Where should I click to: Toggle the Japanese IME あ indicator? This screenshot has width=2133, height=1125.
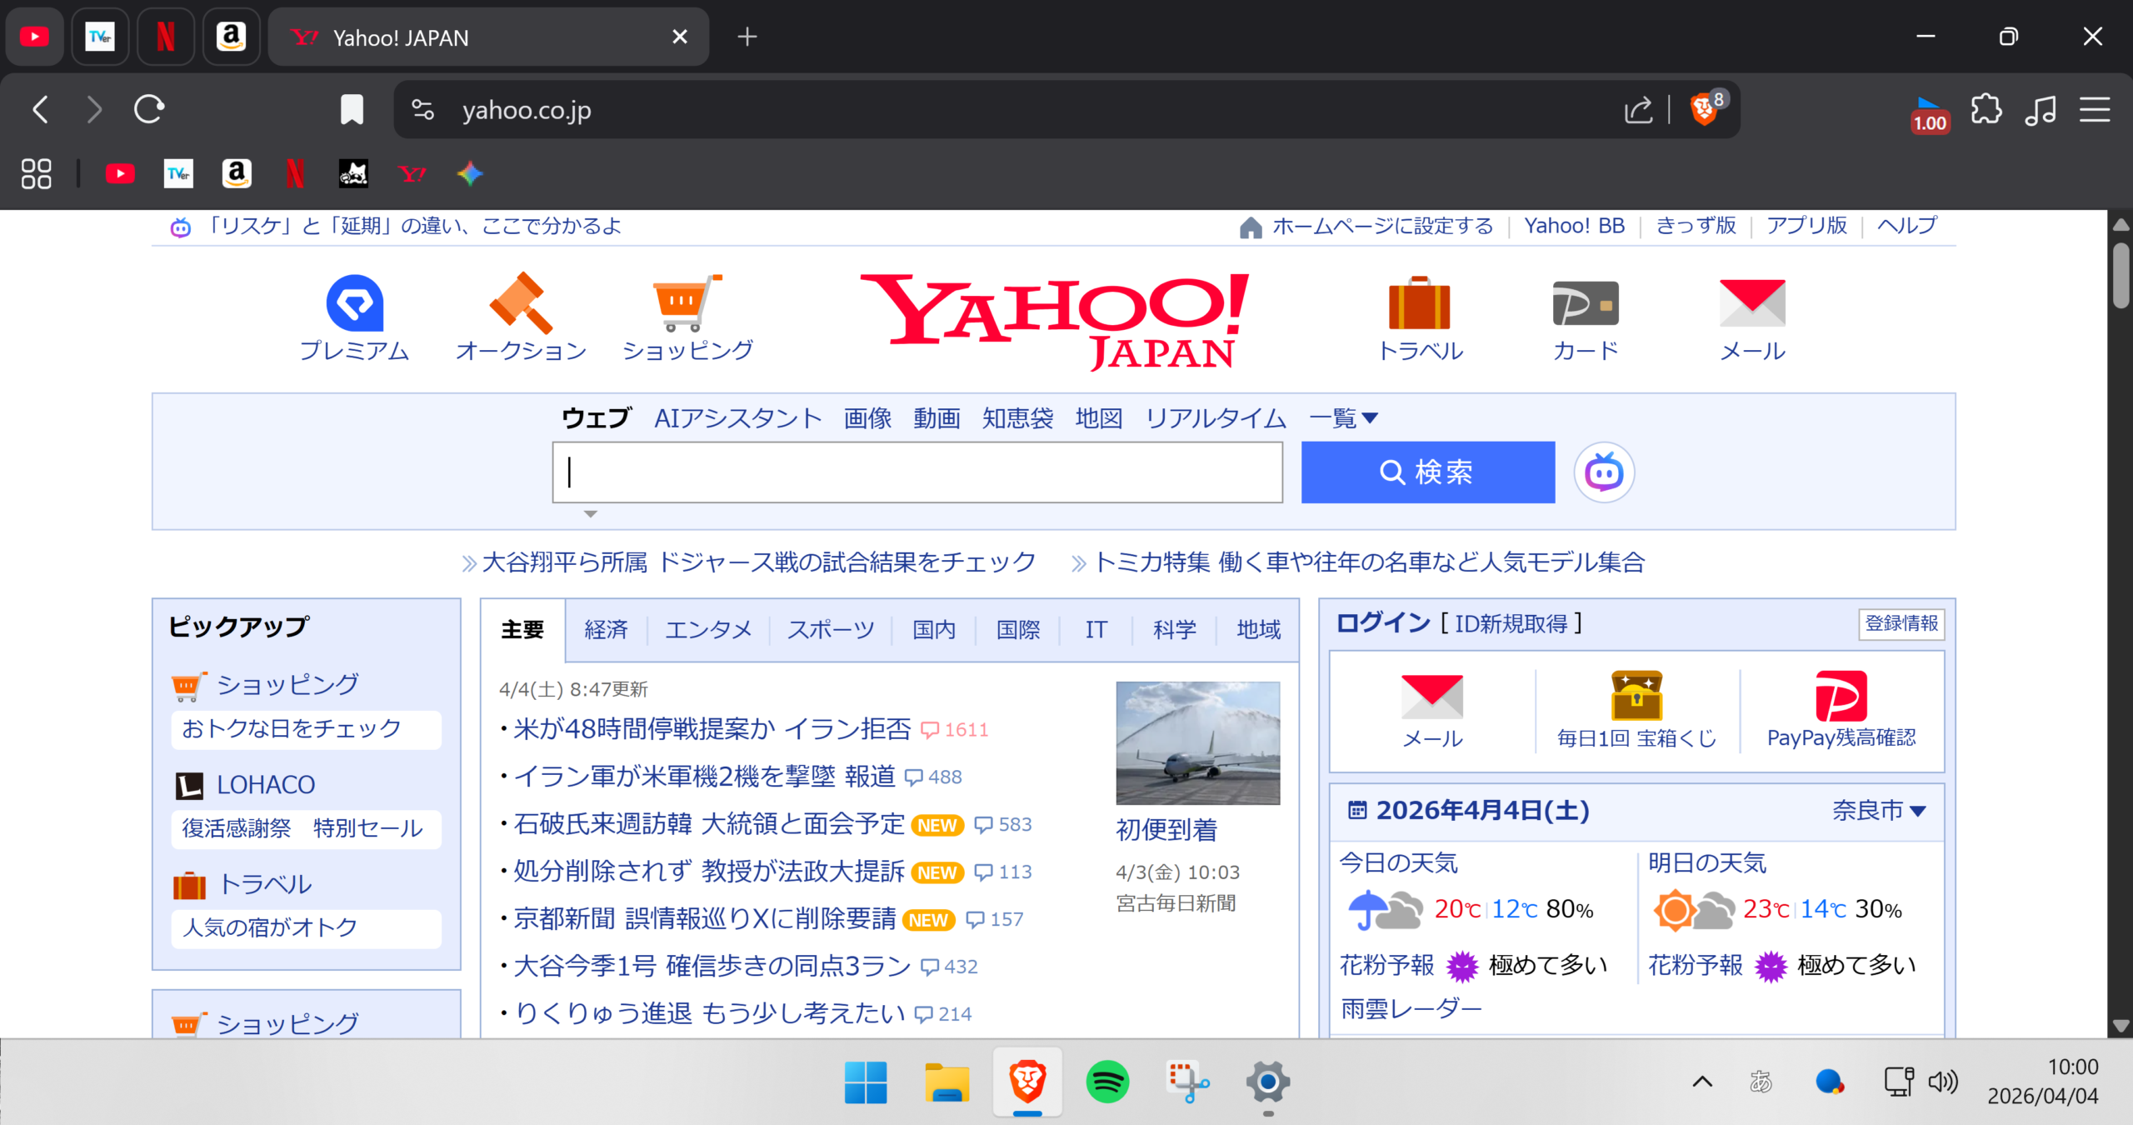tap(1760, 1082)
